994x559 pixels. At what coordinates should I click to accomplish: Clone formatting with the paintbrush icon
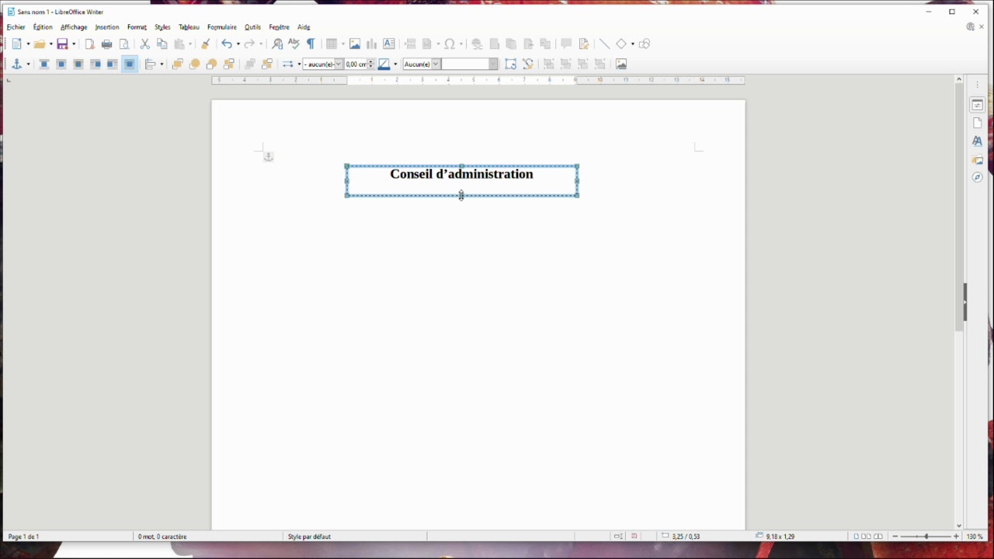[205, 44]
